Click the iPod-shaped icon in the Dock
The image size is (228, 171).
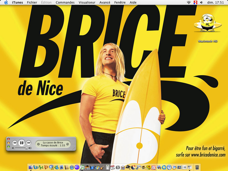point(107,167)
